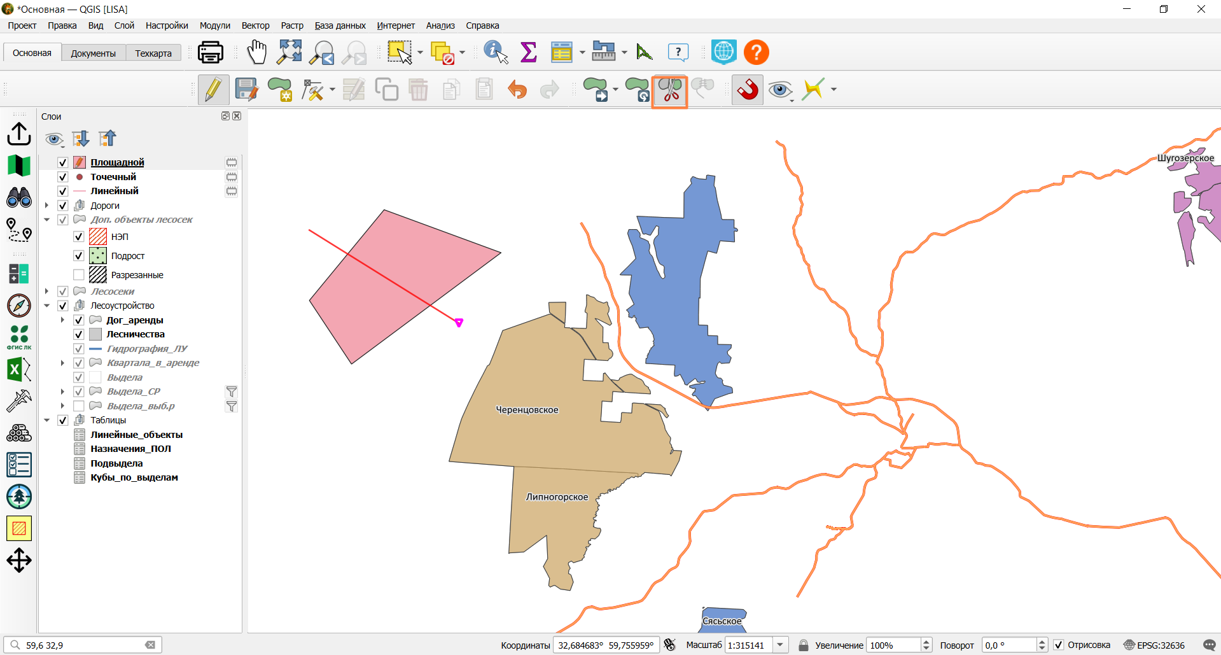Image resolution: width=1221 pixels, height=655 pixels.
Task: Enable the Разрезанные layer checkbox
Action: [79, 275]
